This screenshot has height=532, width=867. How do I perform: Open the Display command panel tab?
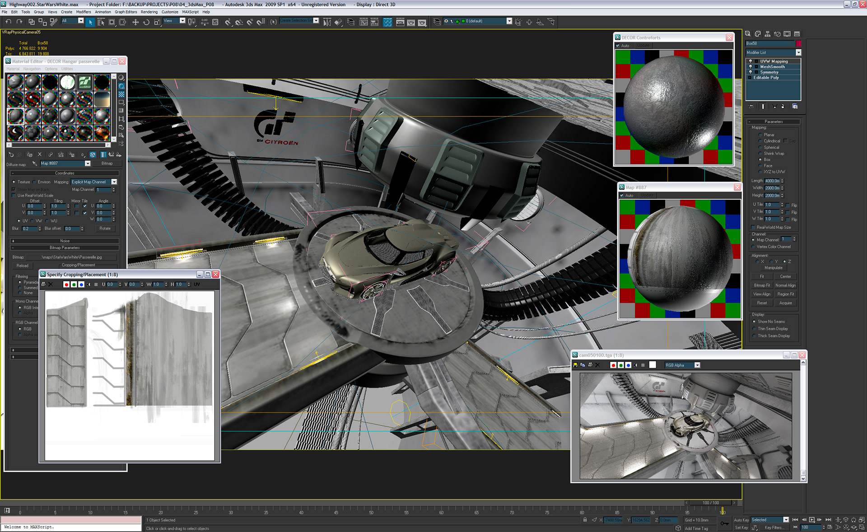click(x=787, y=34)
